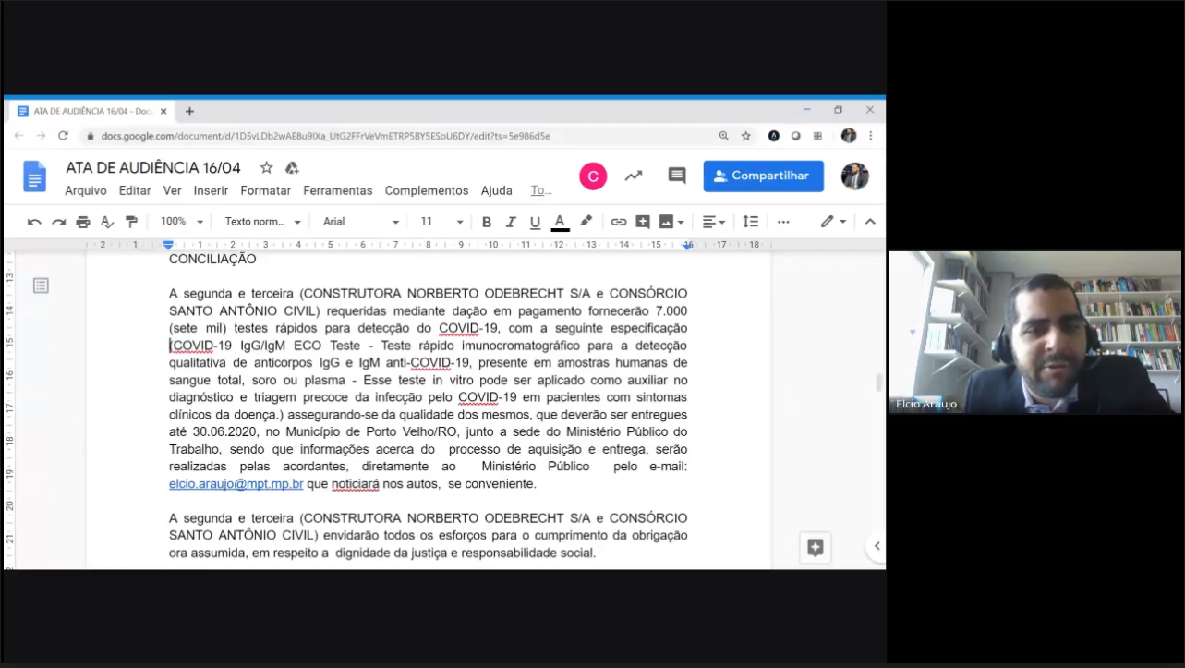Star the ATA DE AUDIÊNCIA document
Screen dimensions: 1185x668
266,168
